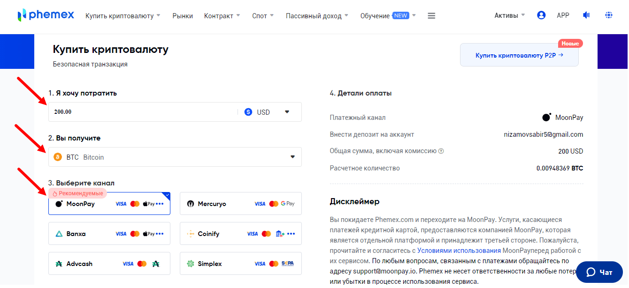Click three dots on MoonPay payment methods
This screenshot has width=629, height=288.
(160, 204)
